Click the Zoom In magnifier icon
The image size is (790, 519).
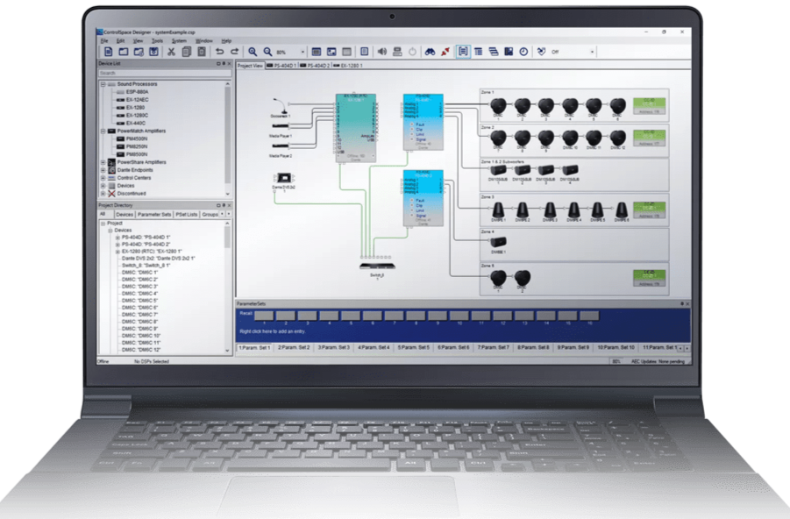tap(253, 52)
